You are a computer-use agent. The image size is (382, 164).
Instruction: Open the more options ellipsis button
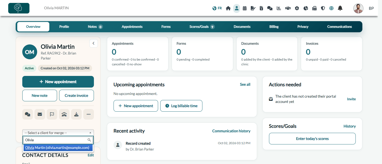coord(89,114)
